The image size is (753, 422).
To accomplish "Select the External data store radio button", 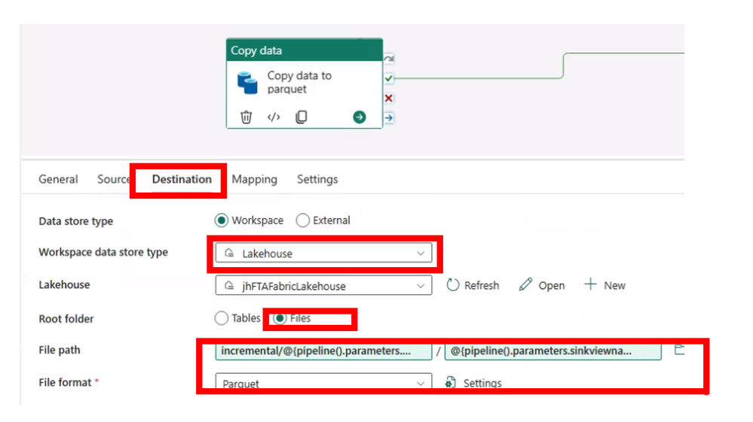I will point(302,220).
